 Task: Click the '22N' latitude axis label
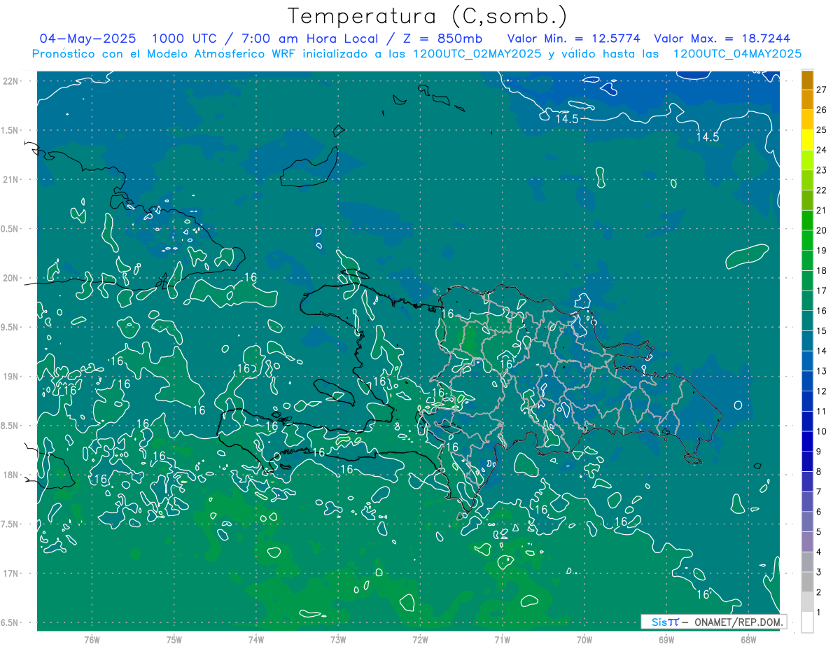11,81
